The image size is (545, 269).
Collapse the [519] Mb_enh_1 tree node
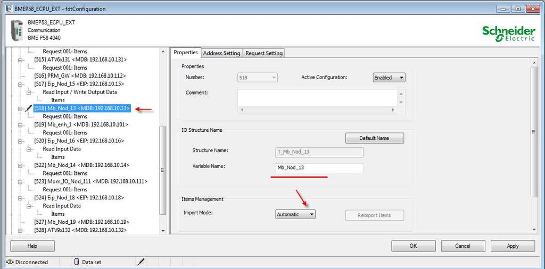pyautogui.click(x=20, y=124)
